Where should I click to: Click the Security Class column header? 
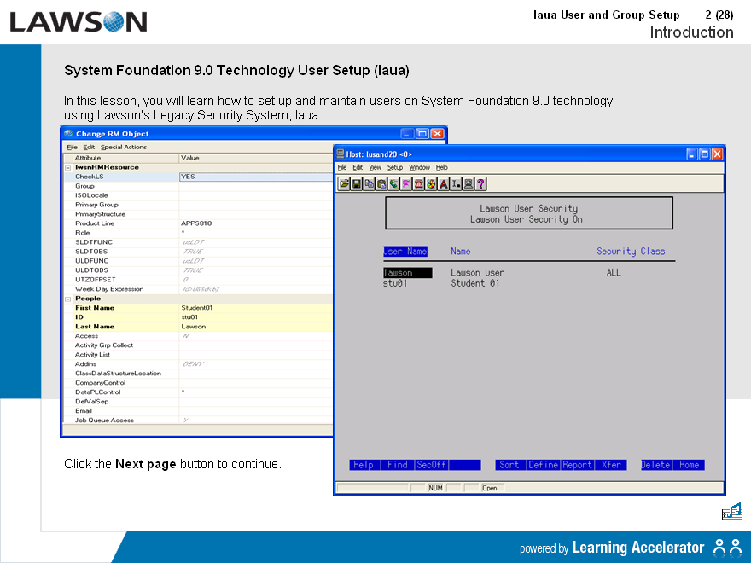(x=631, y=252)
